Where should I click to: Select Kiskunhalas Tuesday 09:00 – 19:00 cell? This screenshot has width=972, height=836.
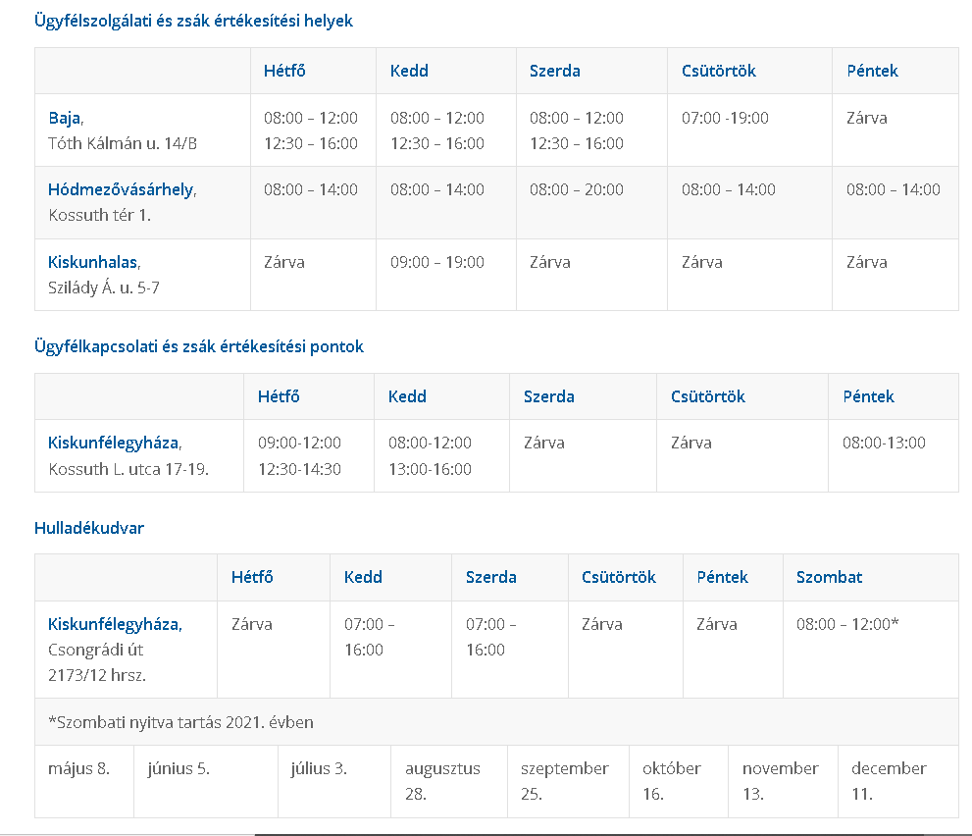click(437, 262)
